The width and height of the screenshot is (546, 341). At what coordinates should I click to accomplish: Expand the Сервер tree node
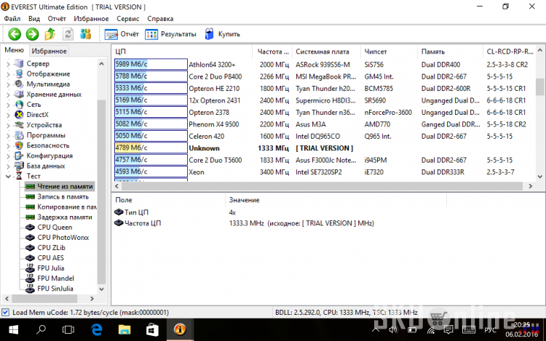8,64
